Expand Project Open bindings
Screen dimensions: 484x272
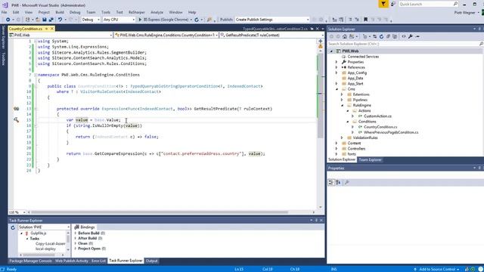pos(76,249)
